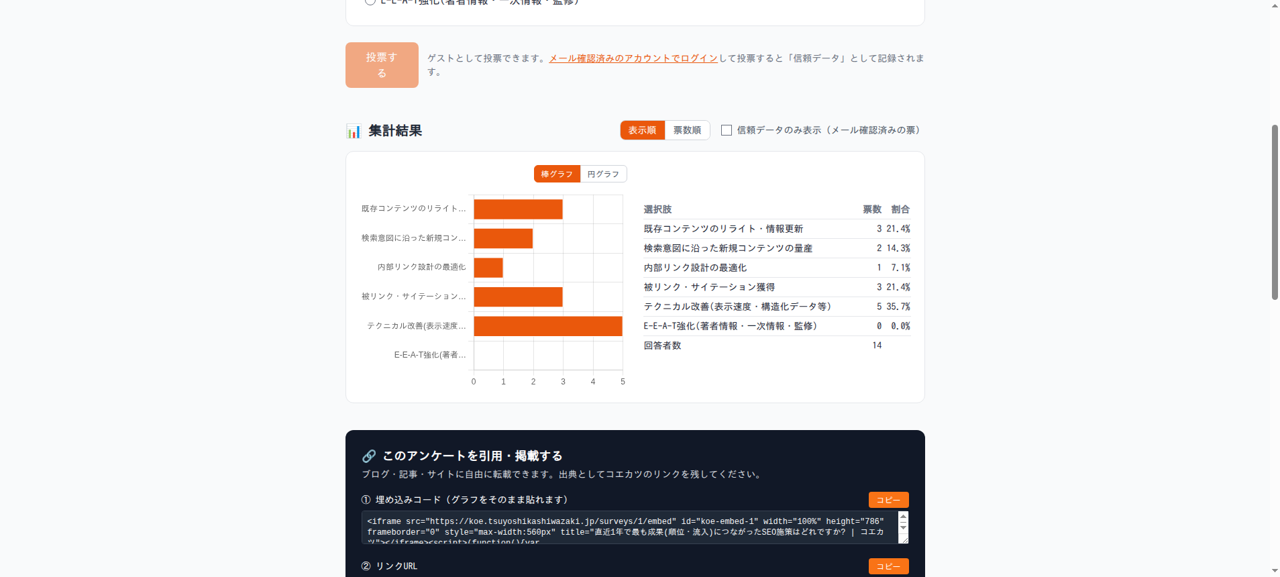The height and width of the screenshot is (577, 1280).
Task: Click the page vertical scrollbar thumb
Action: click(x=1275, y=211)
